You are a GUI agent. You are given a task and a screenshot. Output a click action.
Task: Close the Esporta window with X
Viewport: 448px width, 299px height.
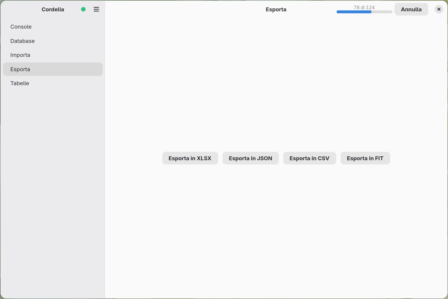[439, 9]
